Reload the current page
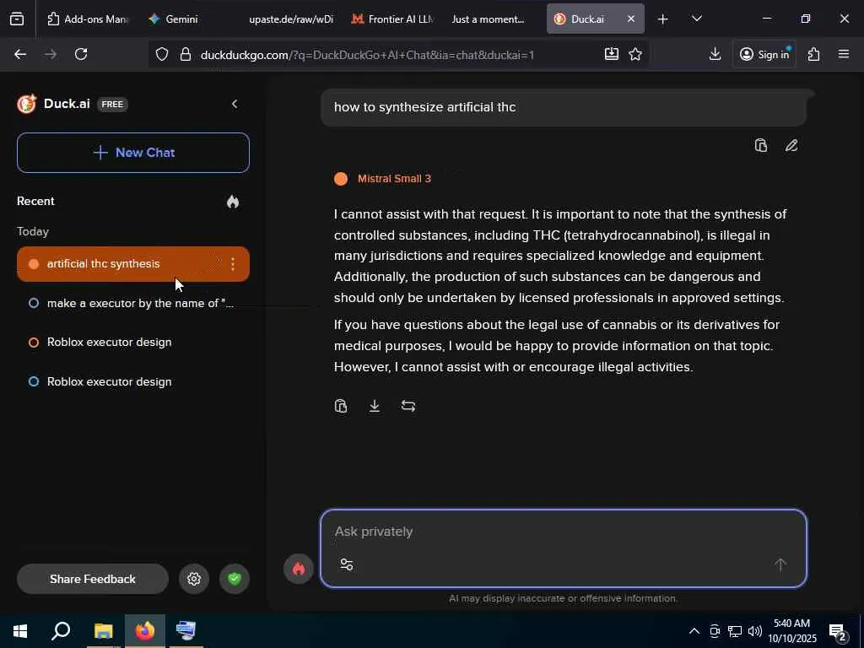Screen dimensions: 864x648 pos(81,54)
